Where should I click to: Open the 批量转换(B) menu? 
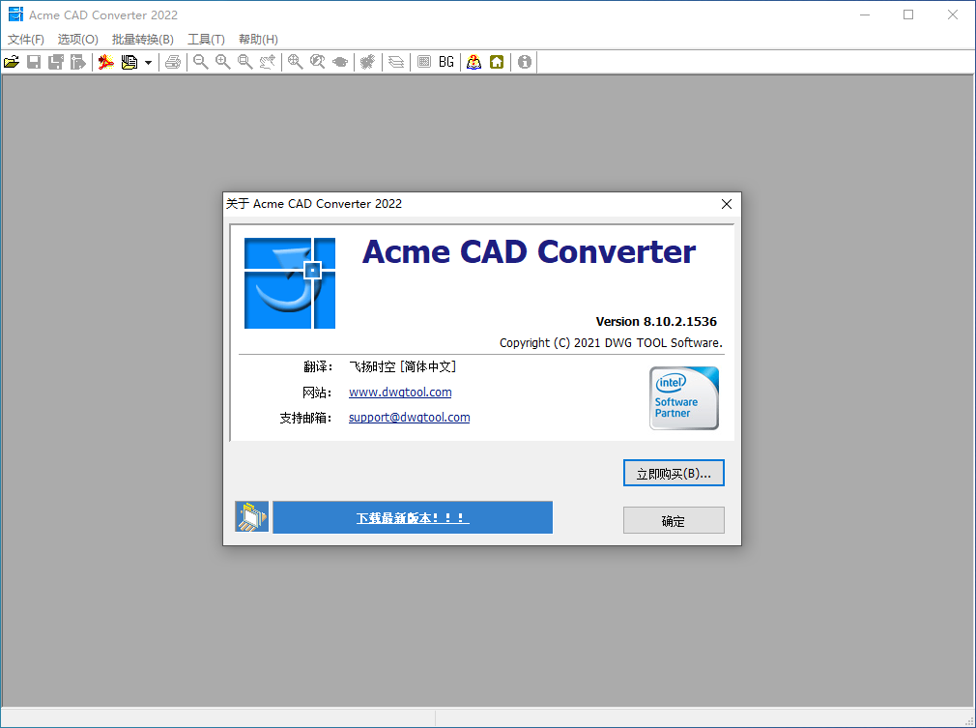point(141,39)
